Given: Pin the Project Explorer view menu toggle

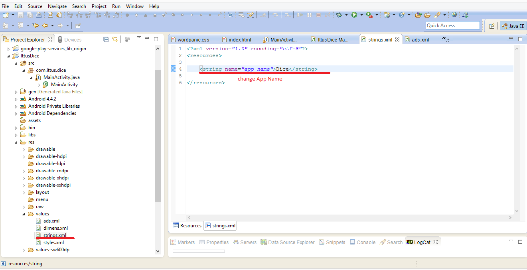Looking at the screenshot, I should (x=138, y=37).
